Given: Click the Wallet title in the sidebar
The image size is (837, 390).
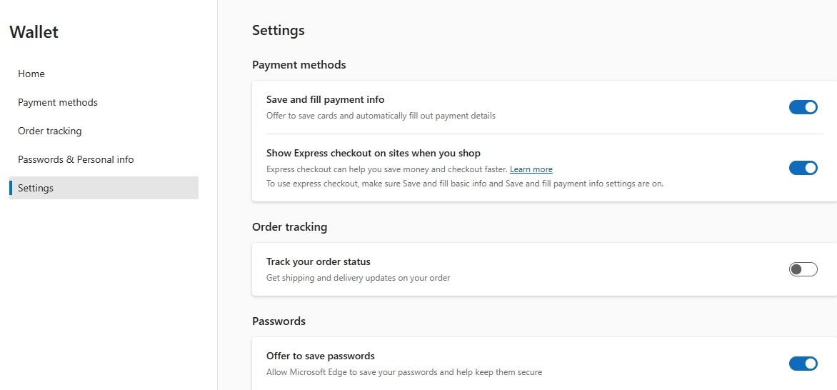Looking at the screenshot, I should (34, 32).
